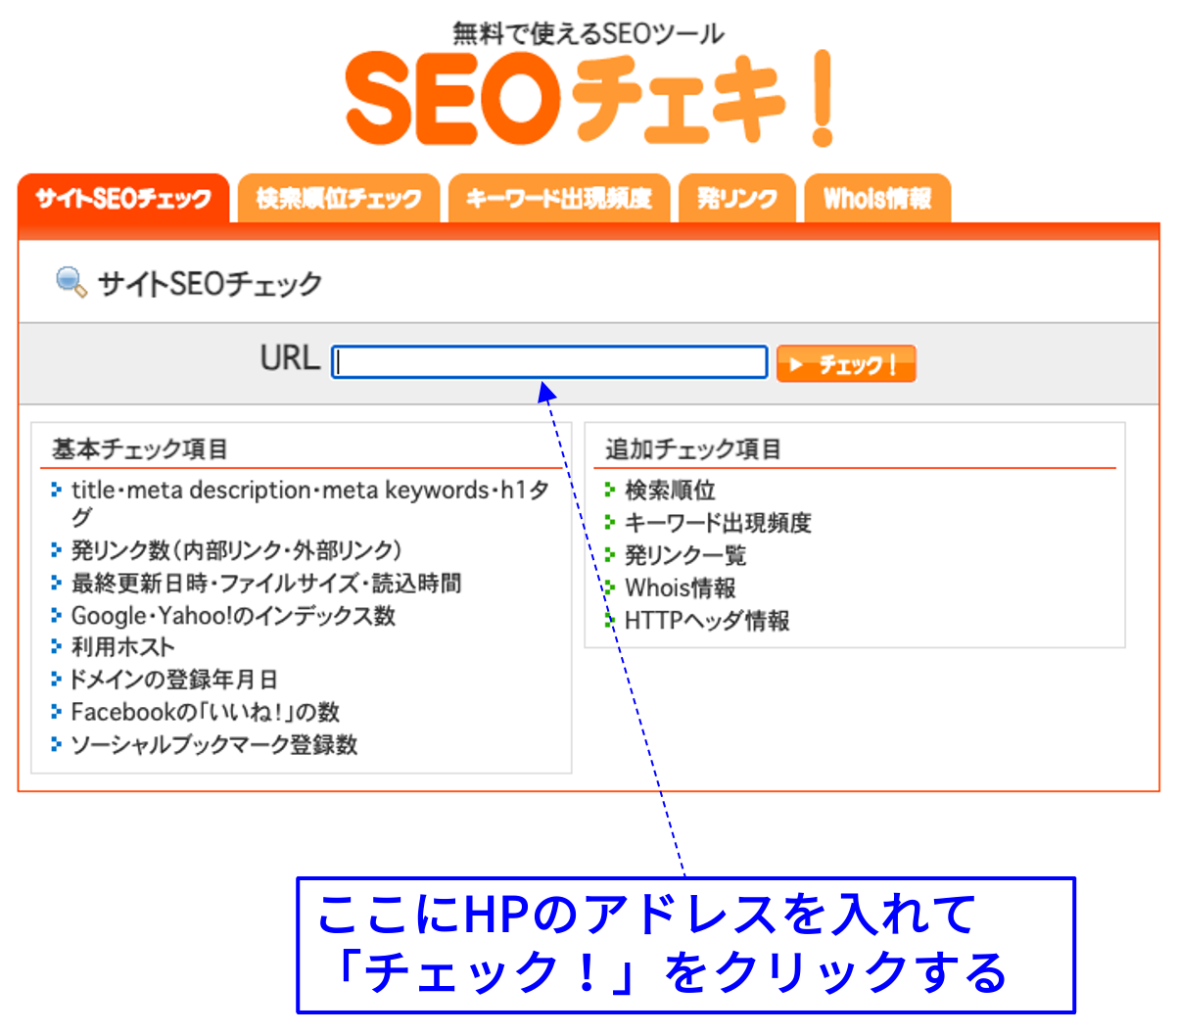
Task: Open キーワード出現頻度 in additional items list
Action: (x=718, y=523)
